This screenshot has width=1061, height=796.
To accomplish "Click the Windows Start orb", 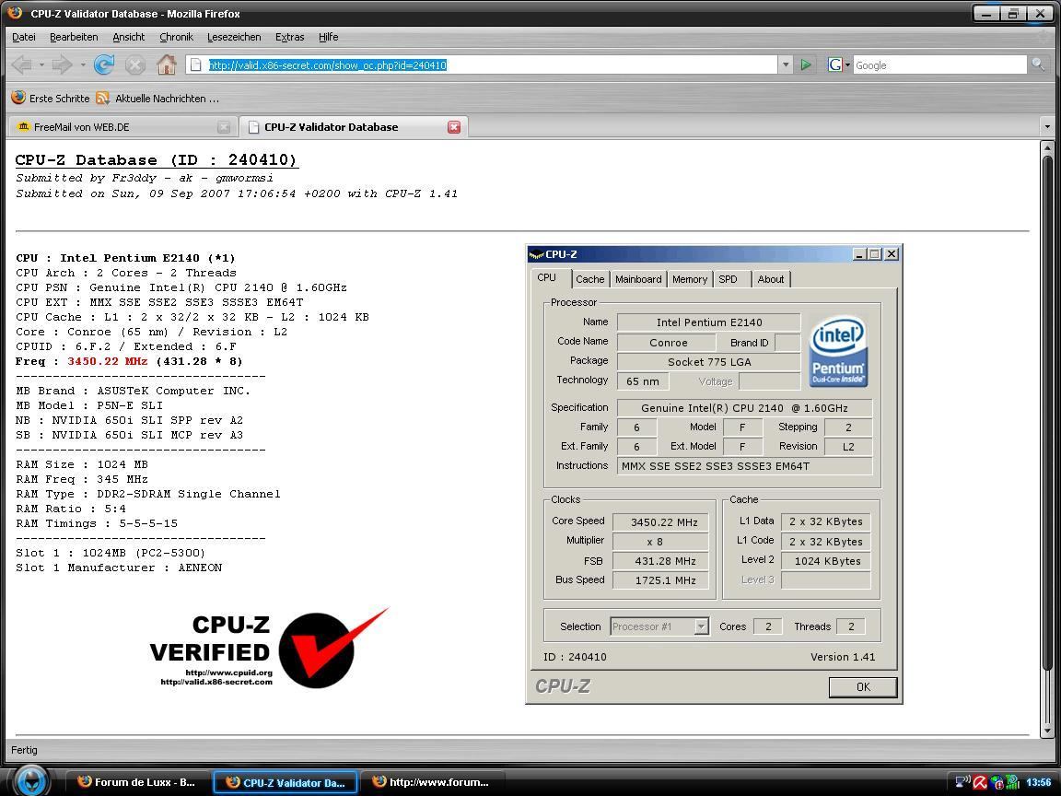I will point(30,780).
